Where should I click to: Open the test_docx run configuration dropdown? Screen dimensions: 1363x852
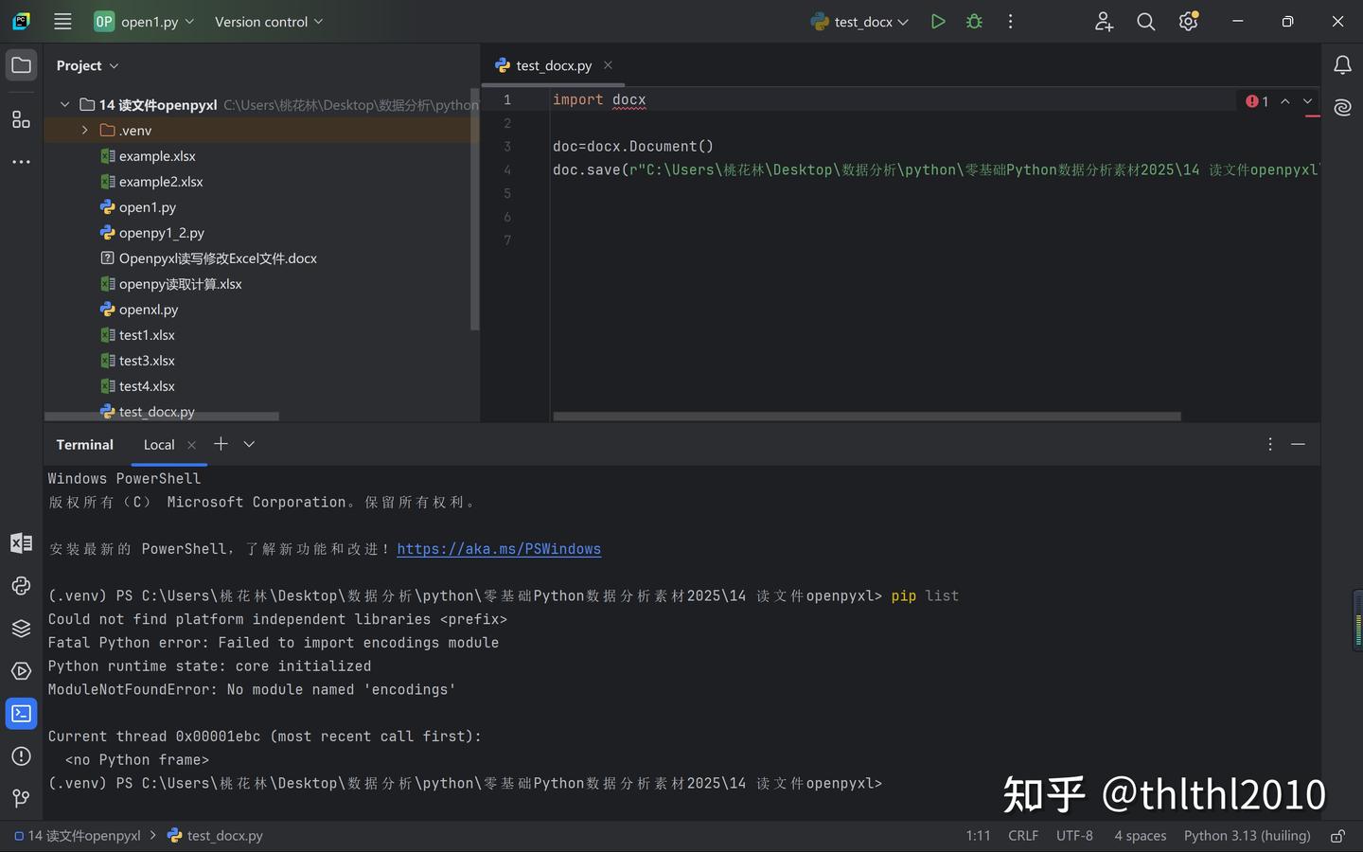pos(860,21)
